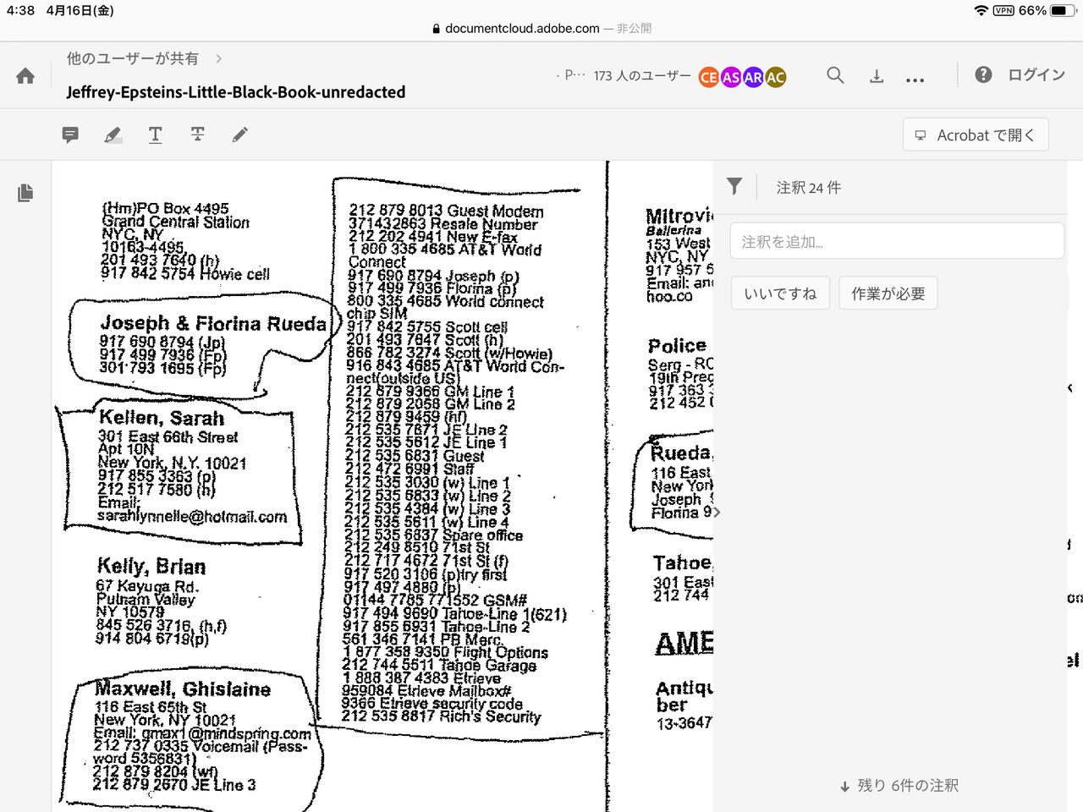Image resolution: width=1083 pixels, height=812 pixels.
Task: Click the AS user avatar
Action: tap(731, 77)
